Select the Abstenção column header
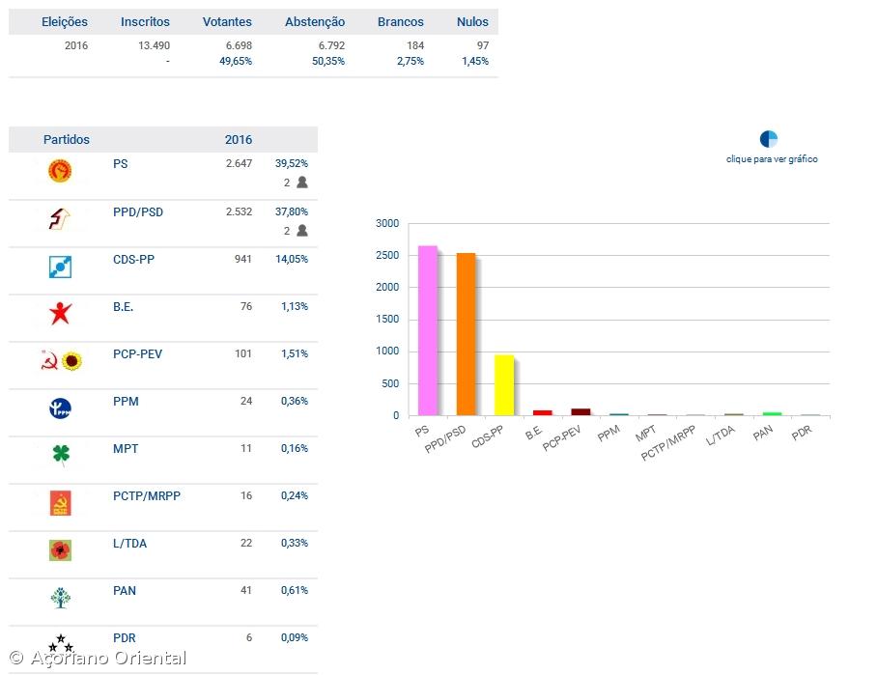Image resolution: width=878 pixels, height=675 pixels. (315, 22)
